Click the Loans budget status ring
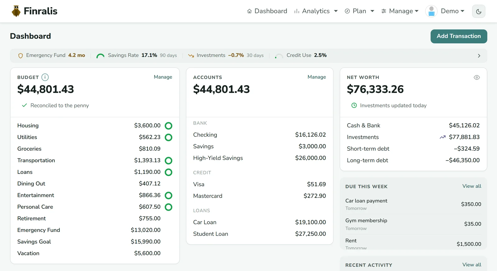 pyautogui.click(x=168, y=172)
